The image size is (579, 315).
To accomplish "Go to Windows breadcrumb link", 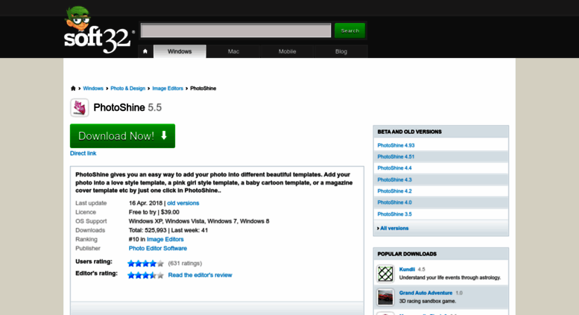I will point(93,88).
